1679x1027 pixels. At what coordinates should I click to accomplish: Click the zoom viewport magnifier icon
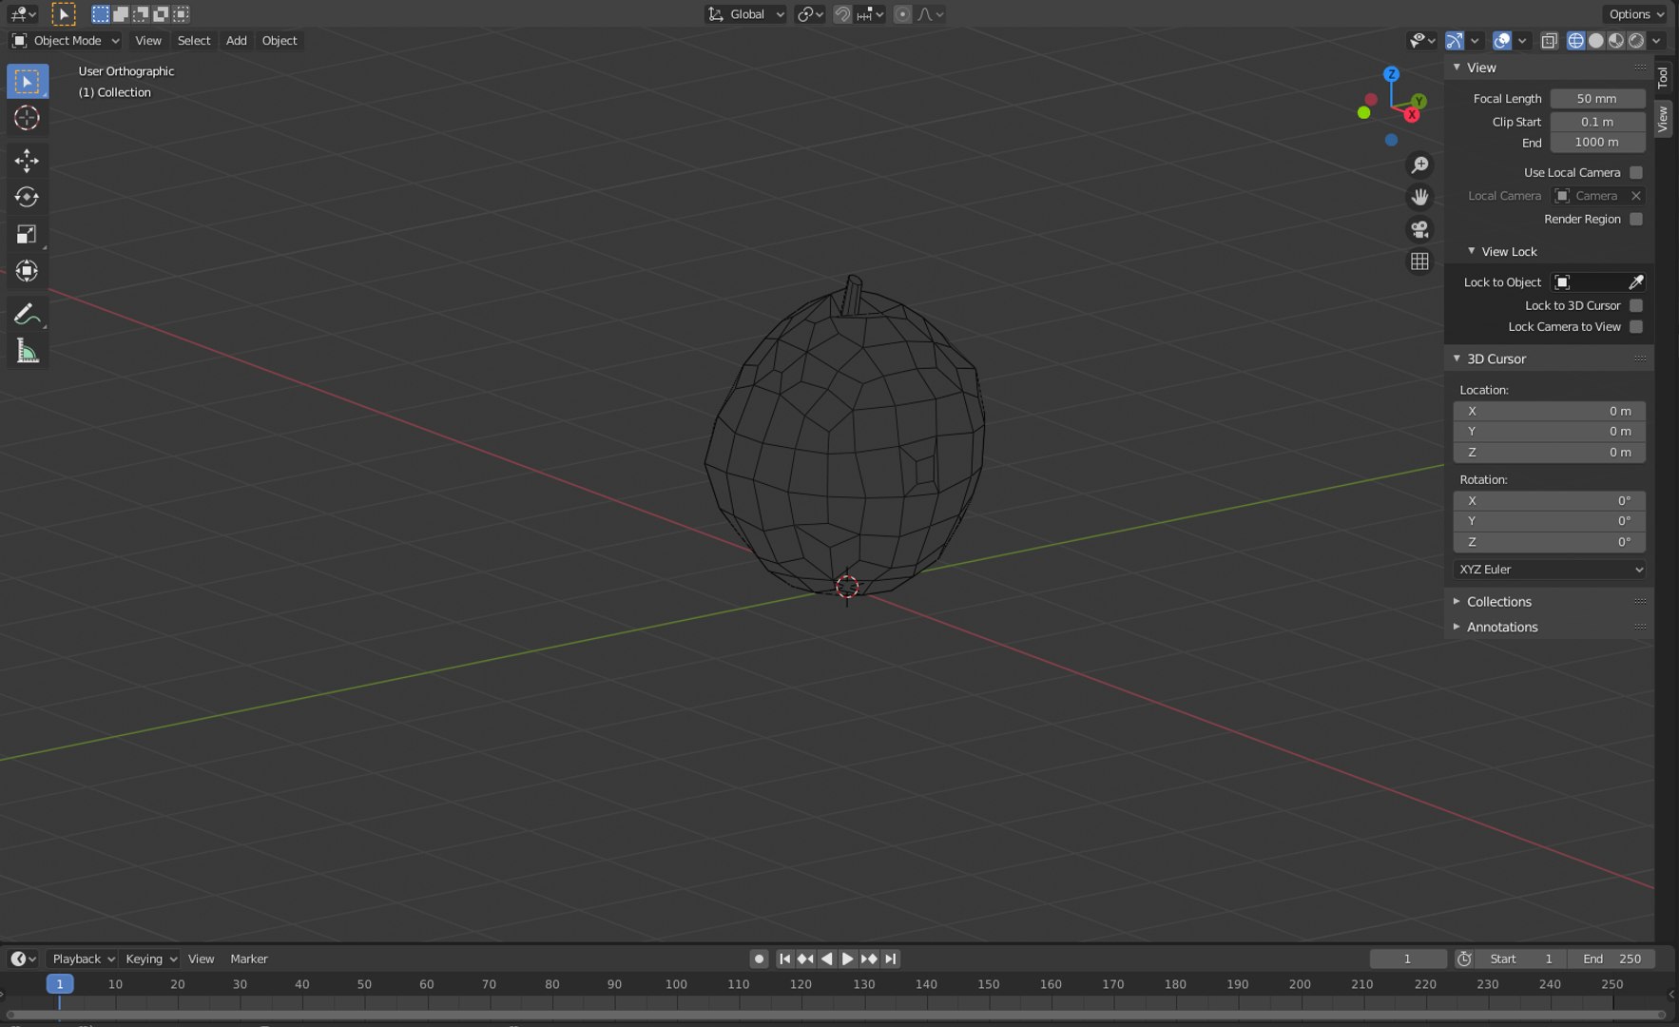[x=1419, y=165]
